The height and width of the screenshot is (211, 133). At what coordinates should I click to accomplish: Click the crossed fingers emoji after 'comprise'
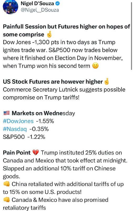click(x=49, y=35)
